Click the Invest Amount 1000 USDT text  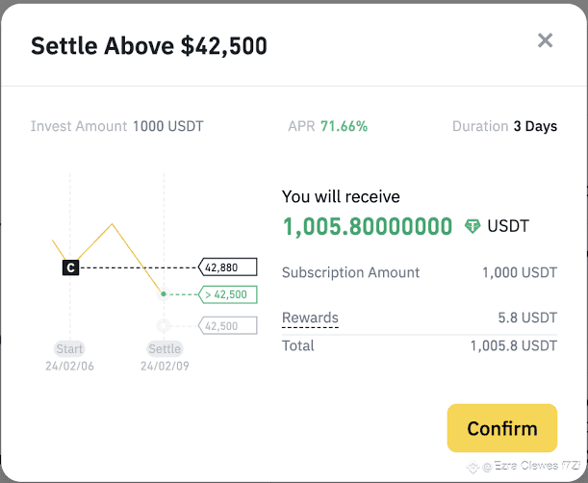(116, 126)
